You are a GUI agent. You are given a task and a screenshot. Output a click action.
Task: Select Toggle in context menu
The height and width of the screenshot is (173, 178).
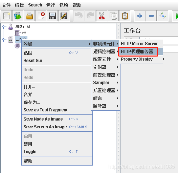coord(57,152)
